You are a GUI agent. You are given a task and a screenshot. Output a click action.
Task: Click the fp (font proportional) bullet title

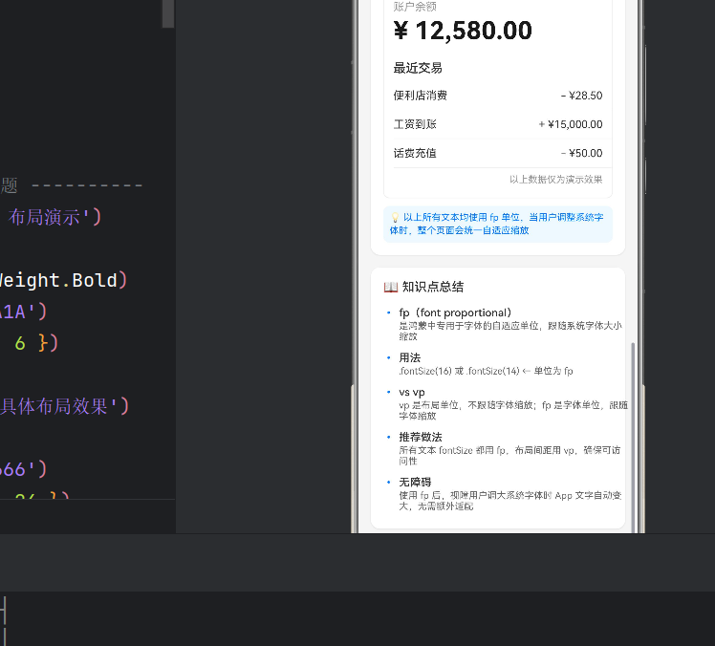[455, 312]
